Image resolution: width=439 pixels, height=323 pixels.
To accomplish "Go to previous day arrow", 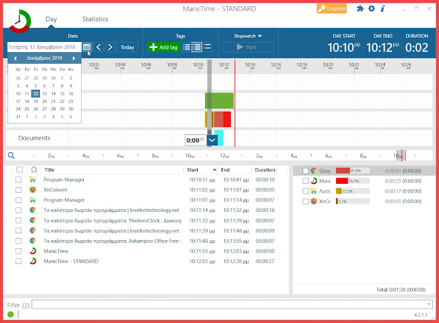I will click(x=99, y=47).
